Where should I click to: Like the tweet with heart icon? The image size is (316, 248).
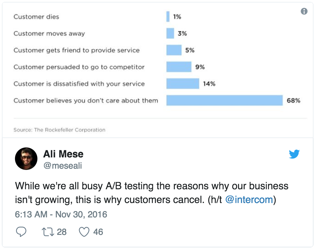[84, 232]
